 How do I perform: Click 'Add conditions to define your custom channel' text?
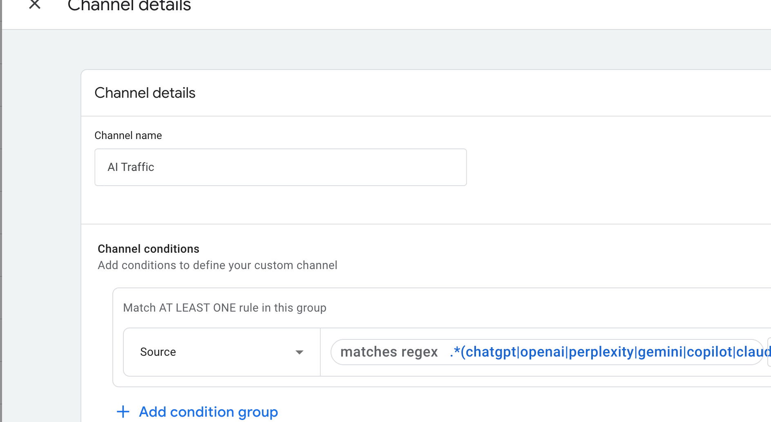(217, 265)
